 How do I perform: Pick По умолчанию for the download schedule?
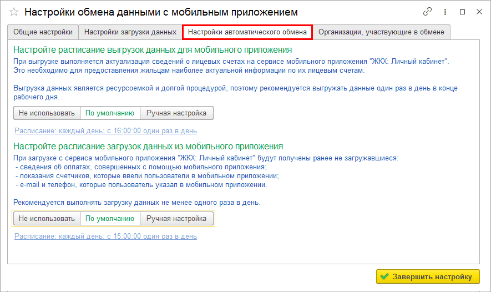pos(110,218)
